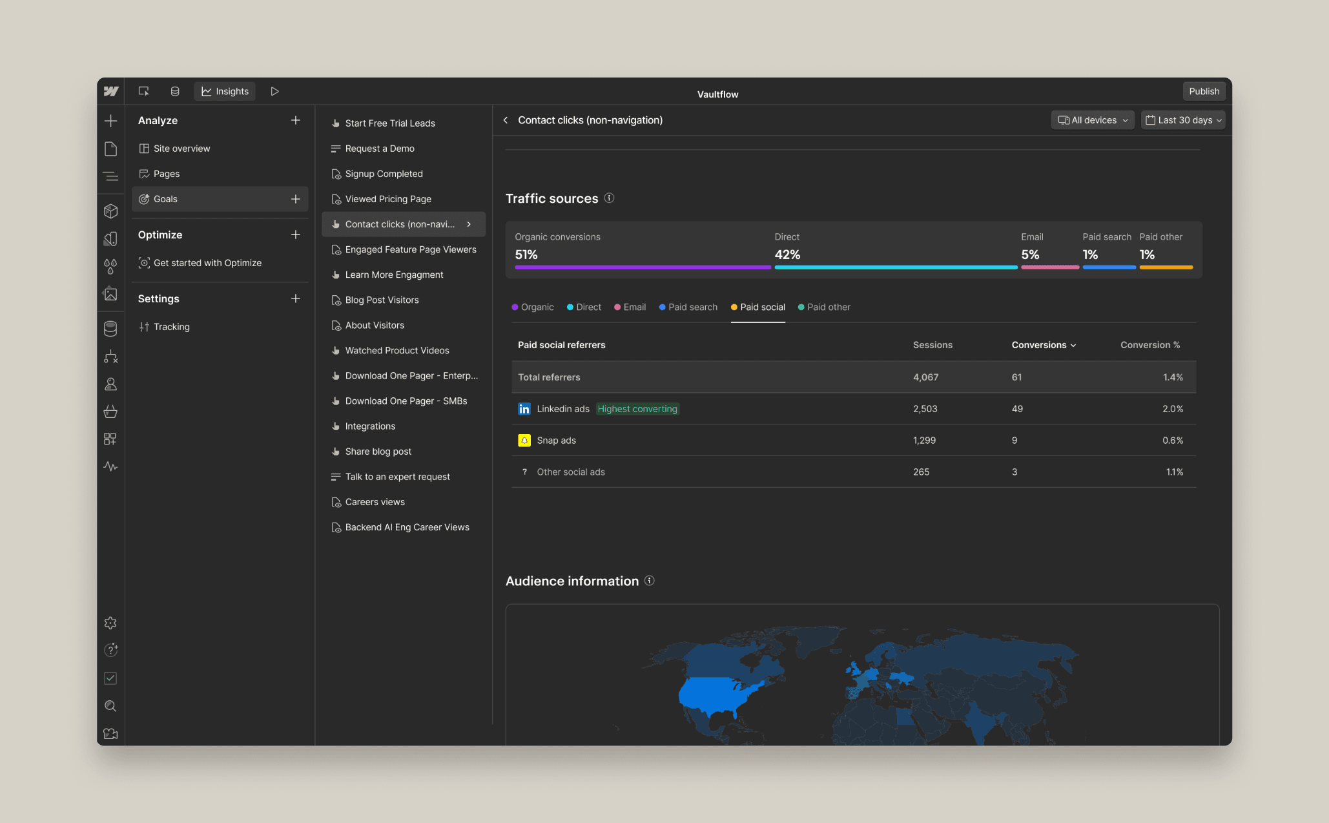Screen dimensions: 1329x823
Task: Open the Last 30 days date dropdown
Action: coord(1183,120)
